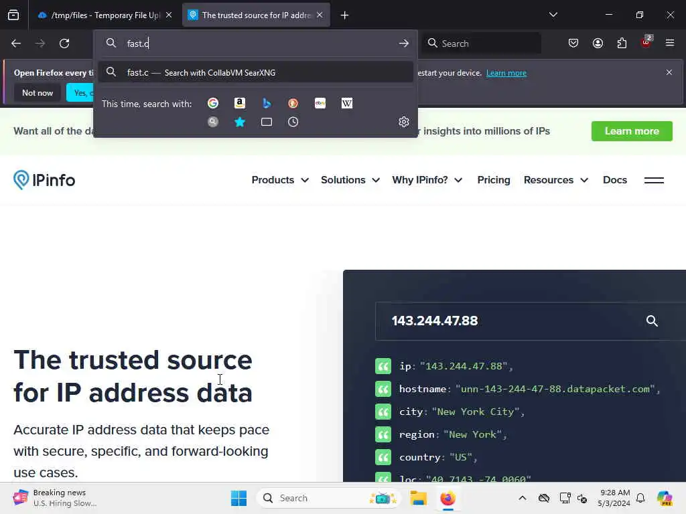Click green Learn more button
This screenshot has height=514, width=686.
click(x=632, y=131)
